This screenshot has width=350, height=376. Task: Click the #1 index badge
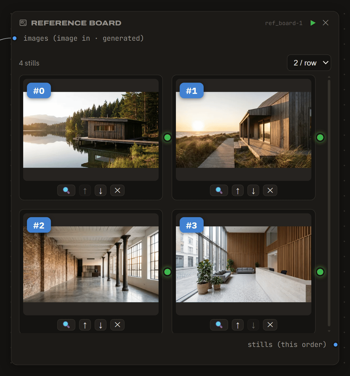coord(191,90)
